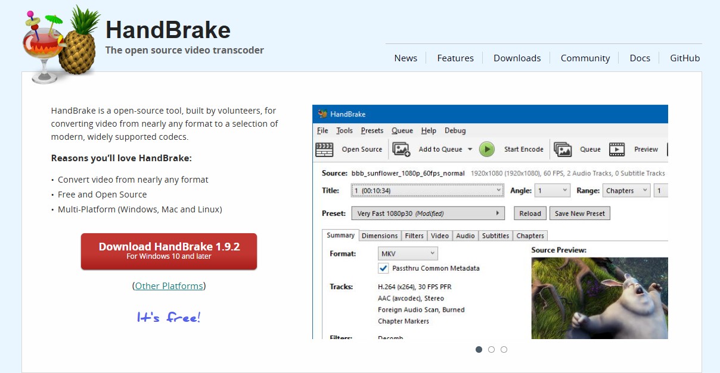Screen dimensions: 720x373
Task: Select the first carousel dot
Action: coord(479,349)
